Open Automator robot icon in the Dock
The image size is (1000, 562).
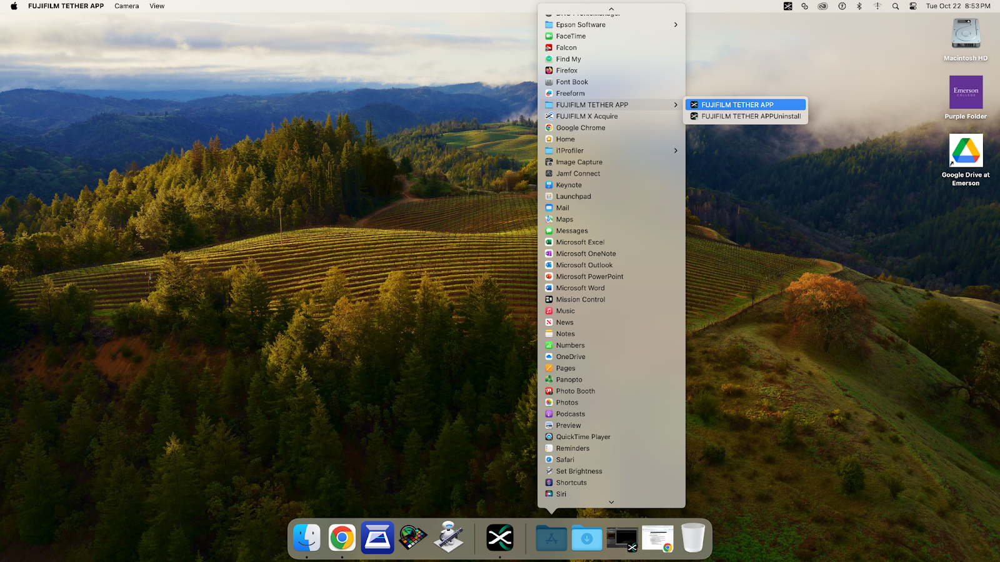(x=449, y=537)
